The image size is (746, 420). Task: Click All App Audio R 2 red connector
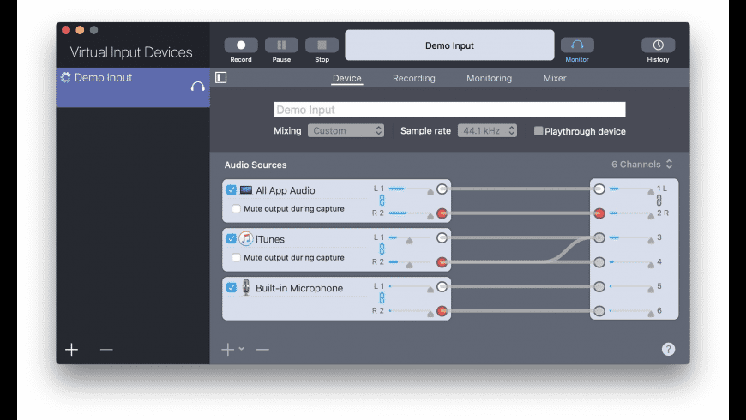point(442,213)
